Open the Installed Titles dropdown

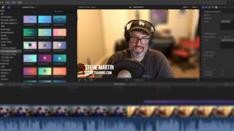(x=29, y=7)
